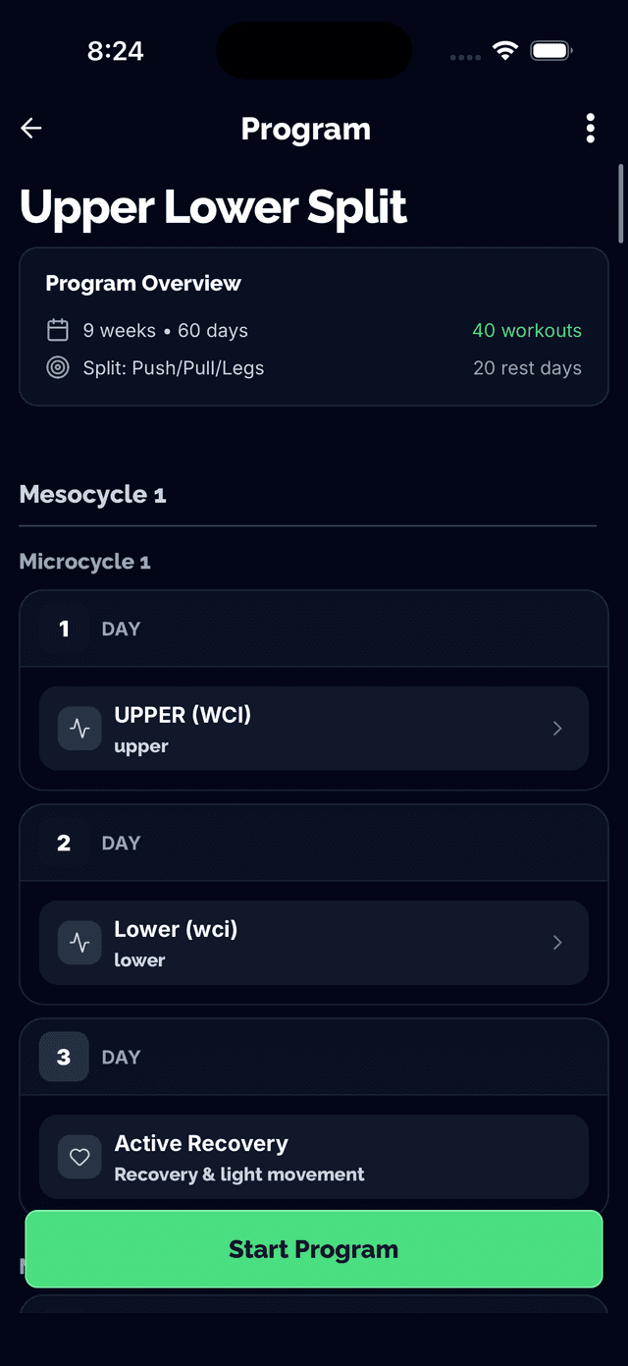Click the Microcycle 1 subheading
Viewport: 628px width, 1366px height.
[x=85, y=562]
